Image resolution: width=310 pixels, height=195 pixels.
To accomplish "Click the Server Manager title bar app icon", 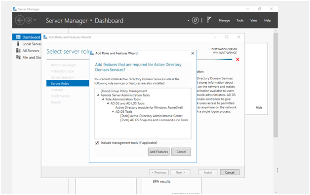I will click(x=15, y=9).
